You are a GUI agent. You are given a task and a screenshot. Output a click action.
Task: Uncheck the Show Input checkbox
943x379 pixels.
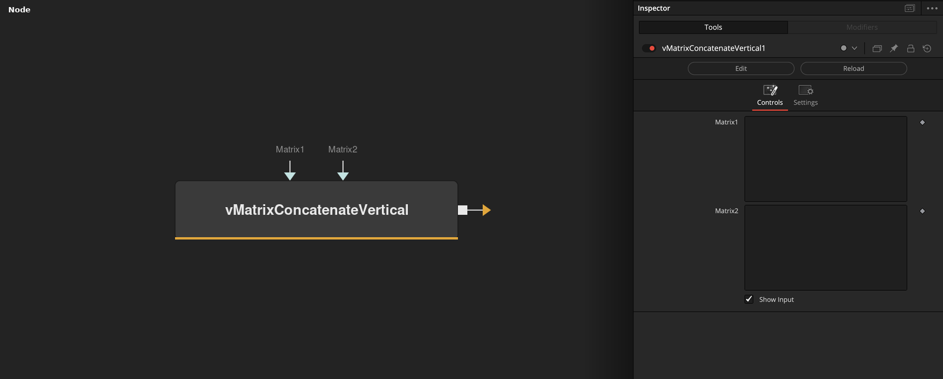(x=749, y=299)
